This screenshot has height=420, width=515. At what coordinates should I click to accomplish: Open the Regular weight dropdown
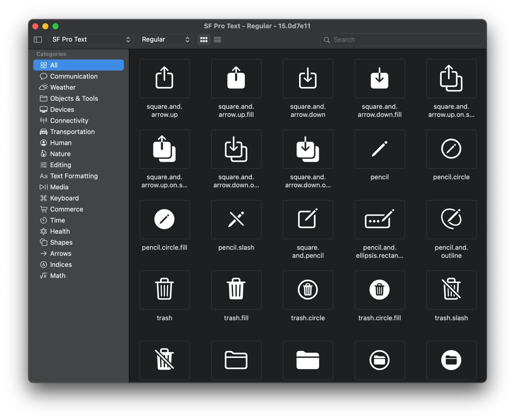(x=165, y=39)
